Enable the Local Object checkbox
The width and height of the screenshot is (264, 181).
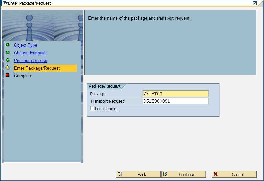click(x=92, y=108)
